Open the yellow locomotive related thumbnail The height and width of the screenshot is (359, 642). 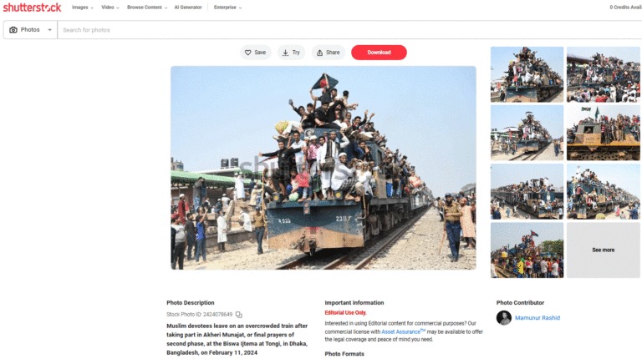(x=603, y=133)
